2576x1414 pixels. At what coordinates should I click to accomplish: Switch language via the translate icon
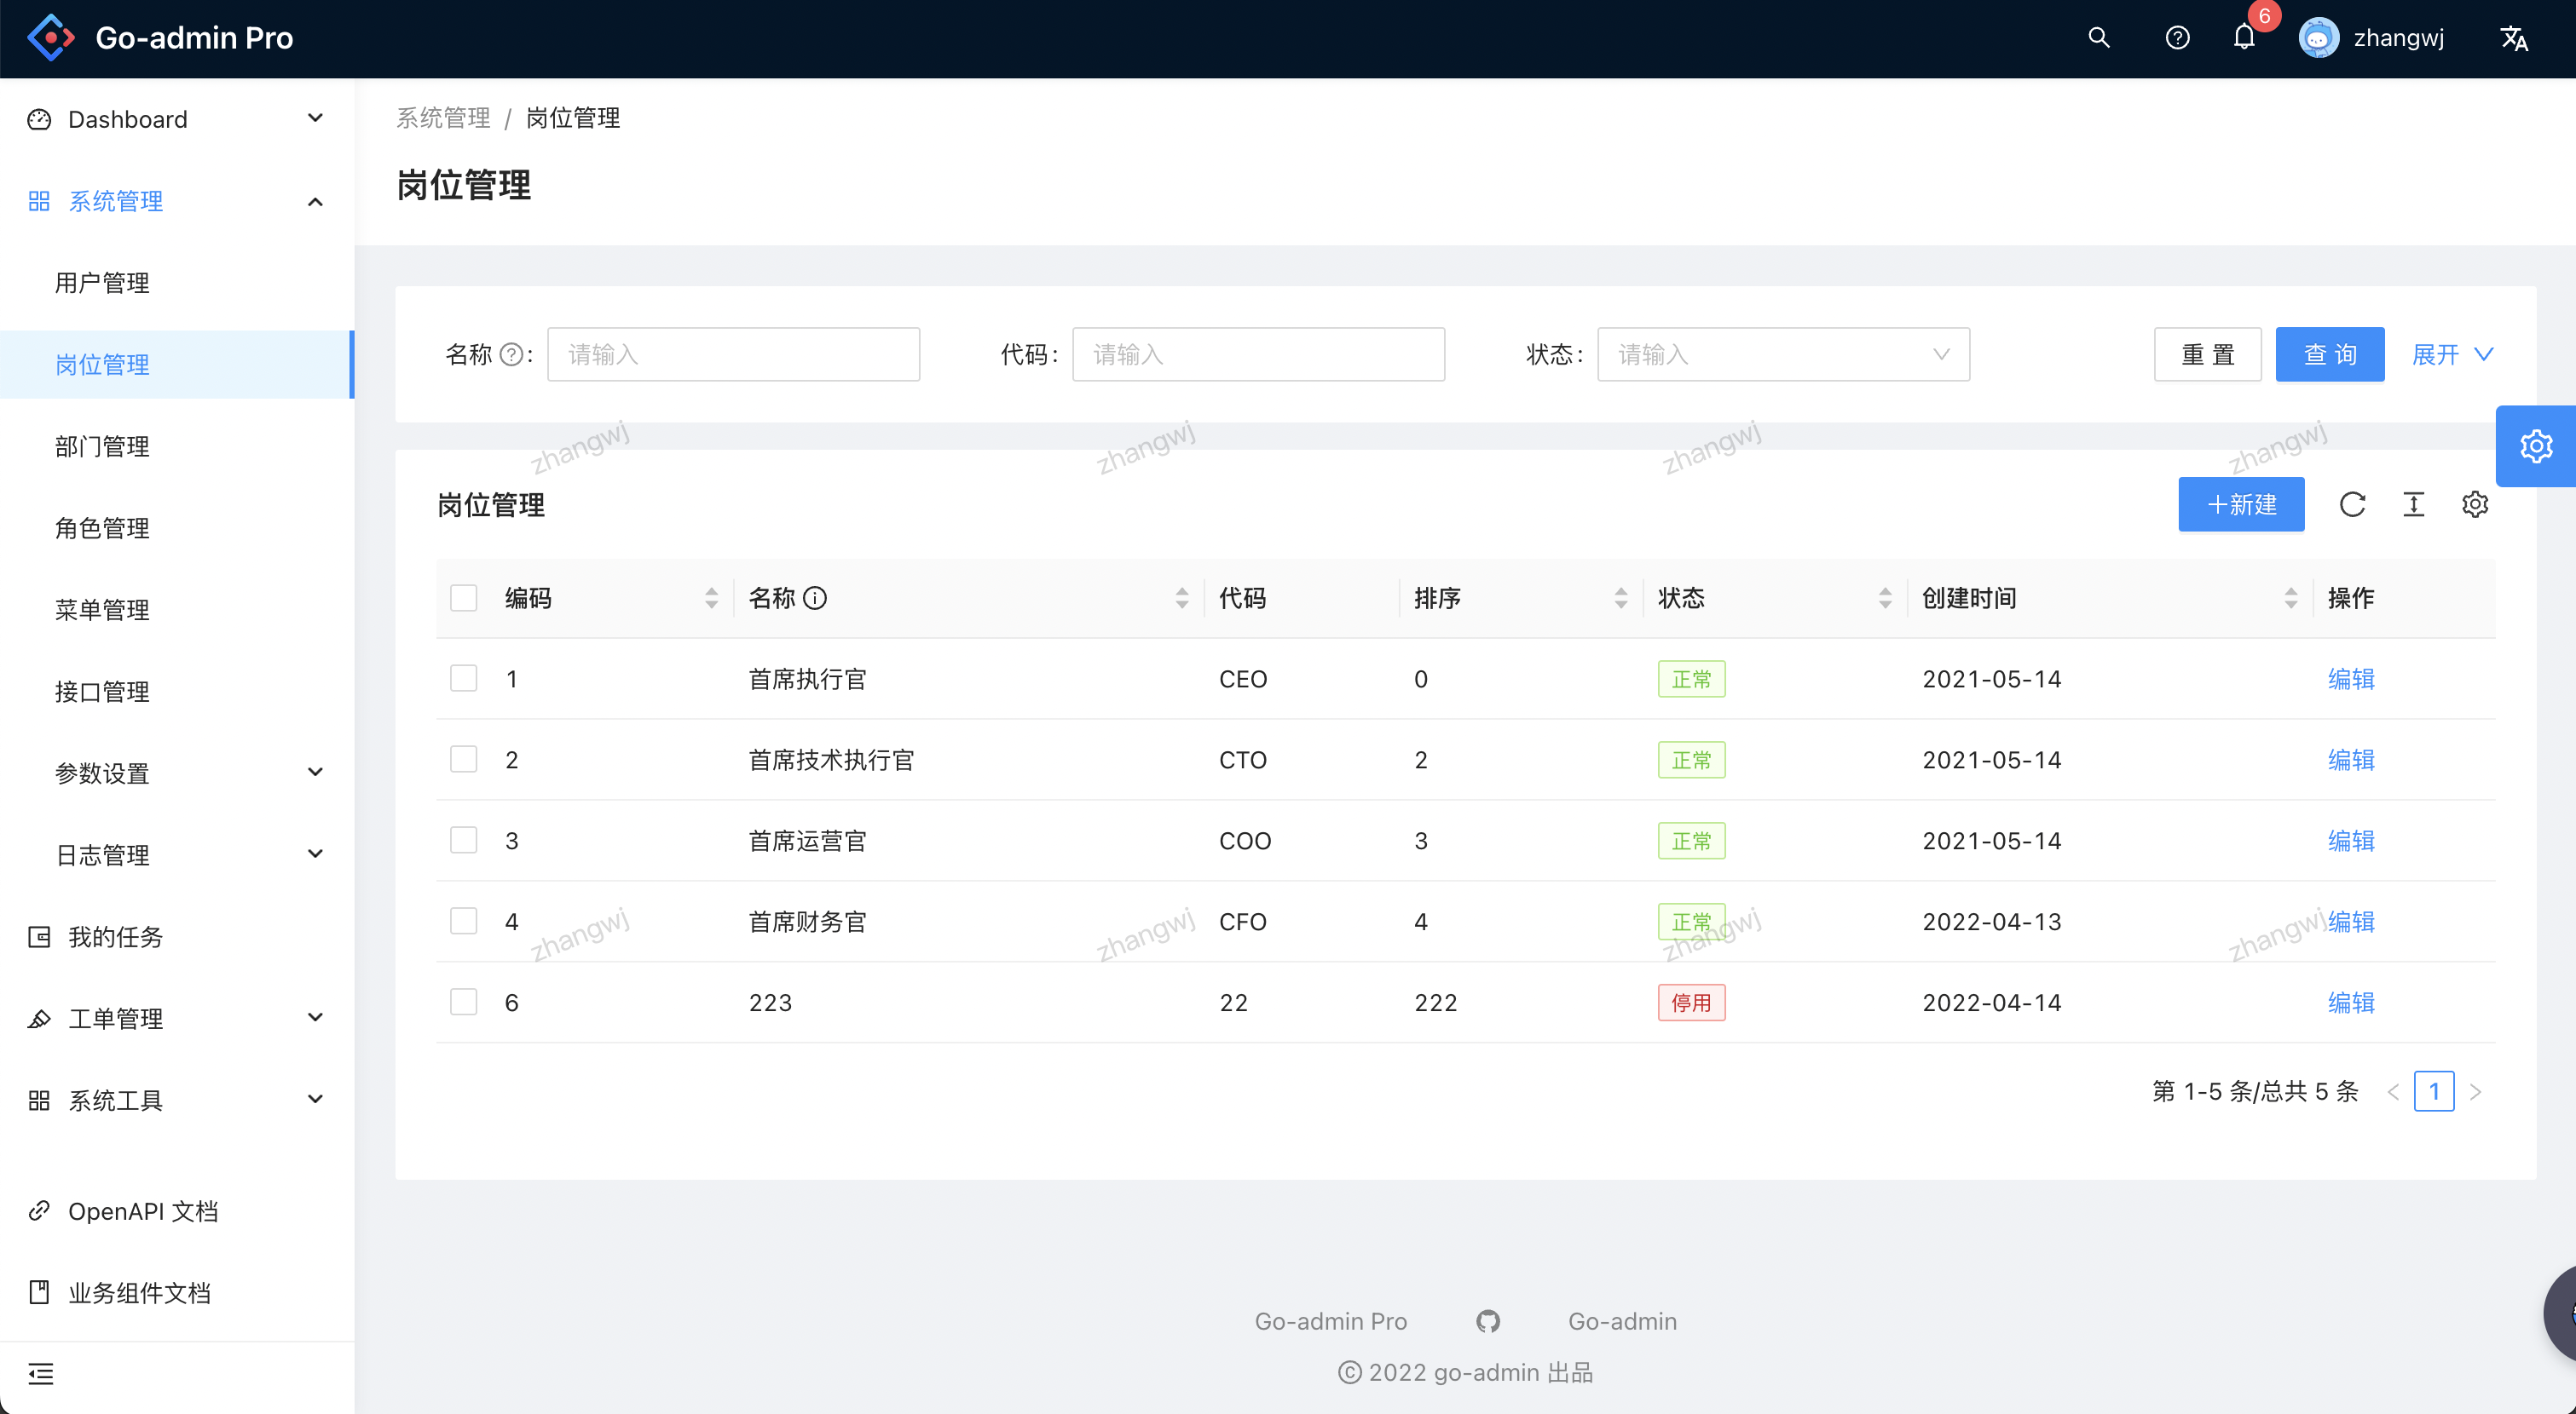coord(2515,37)
